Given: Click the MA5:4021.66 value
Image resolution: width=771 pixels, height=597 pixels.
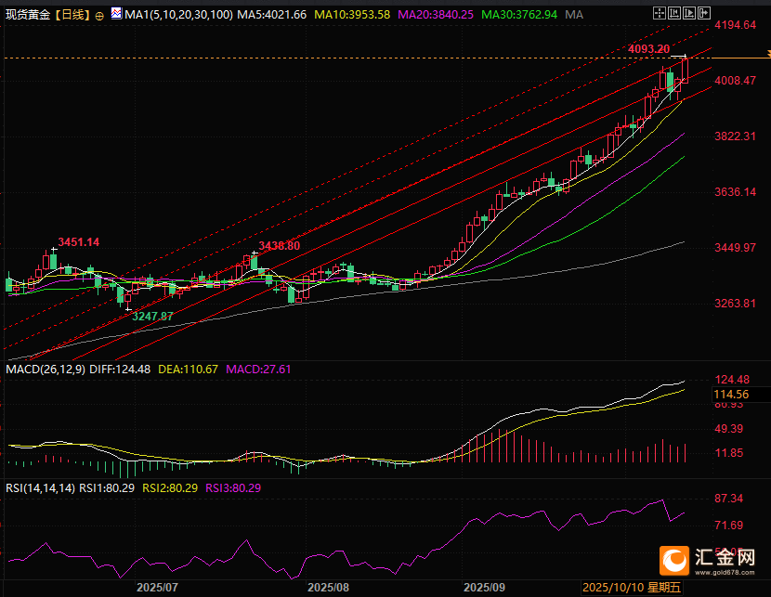Looking at the screenshot, I should coord(272,15).
